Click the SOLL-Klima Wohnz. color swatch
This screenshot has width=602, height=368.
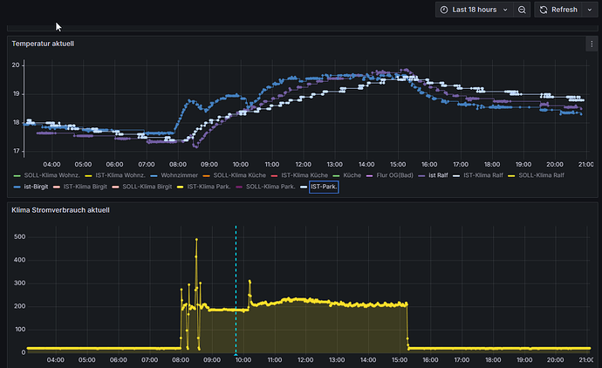[15, 175]
